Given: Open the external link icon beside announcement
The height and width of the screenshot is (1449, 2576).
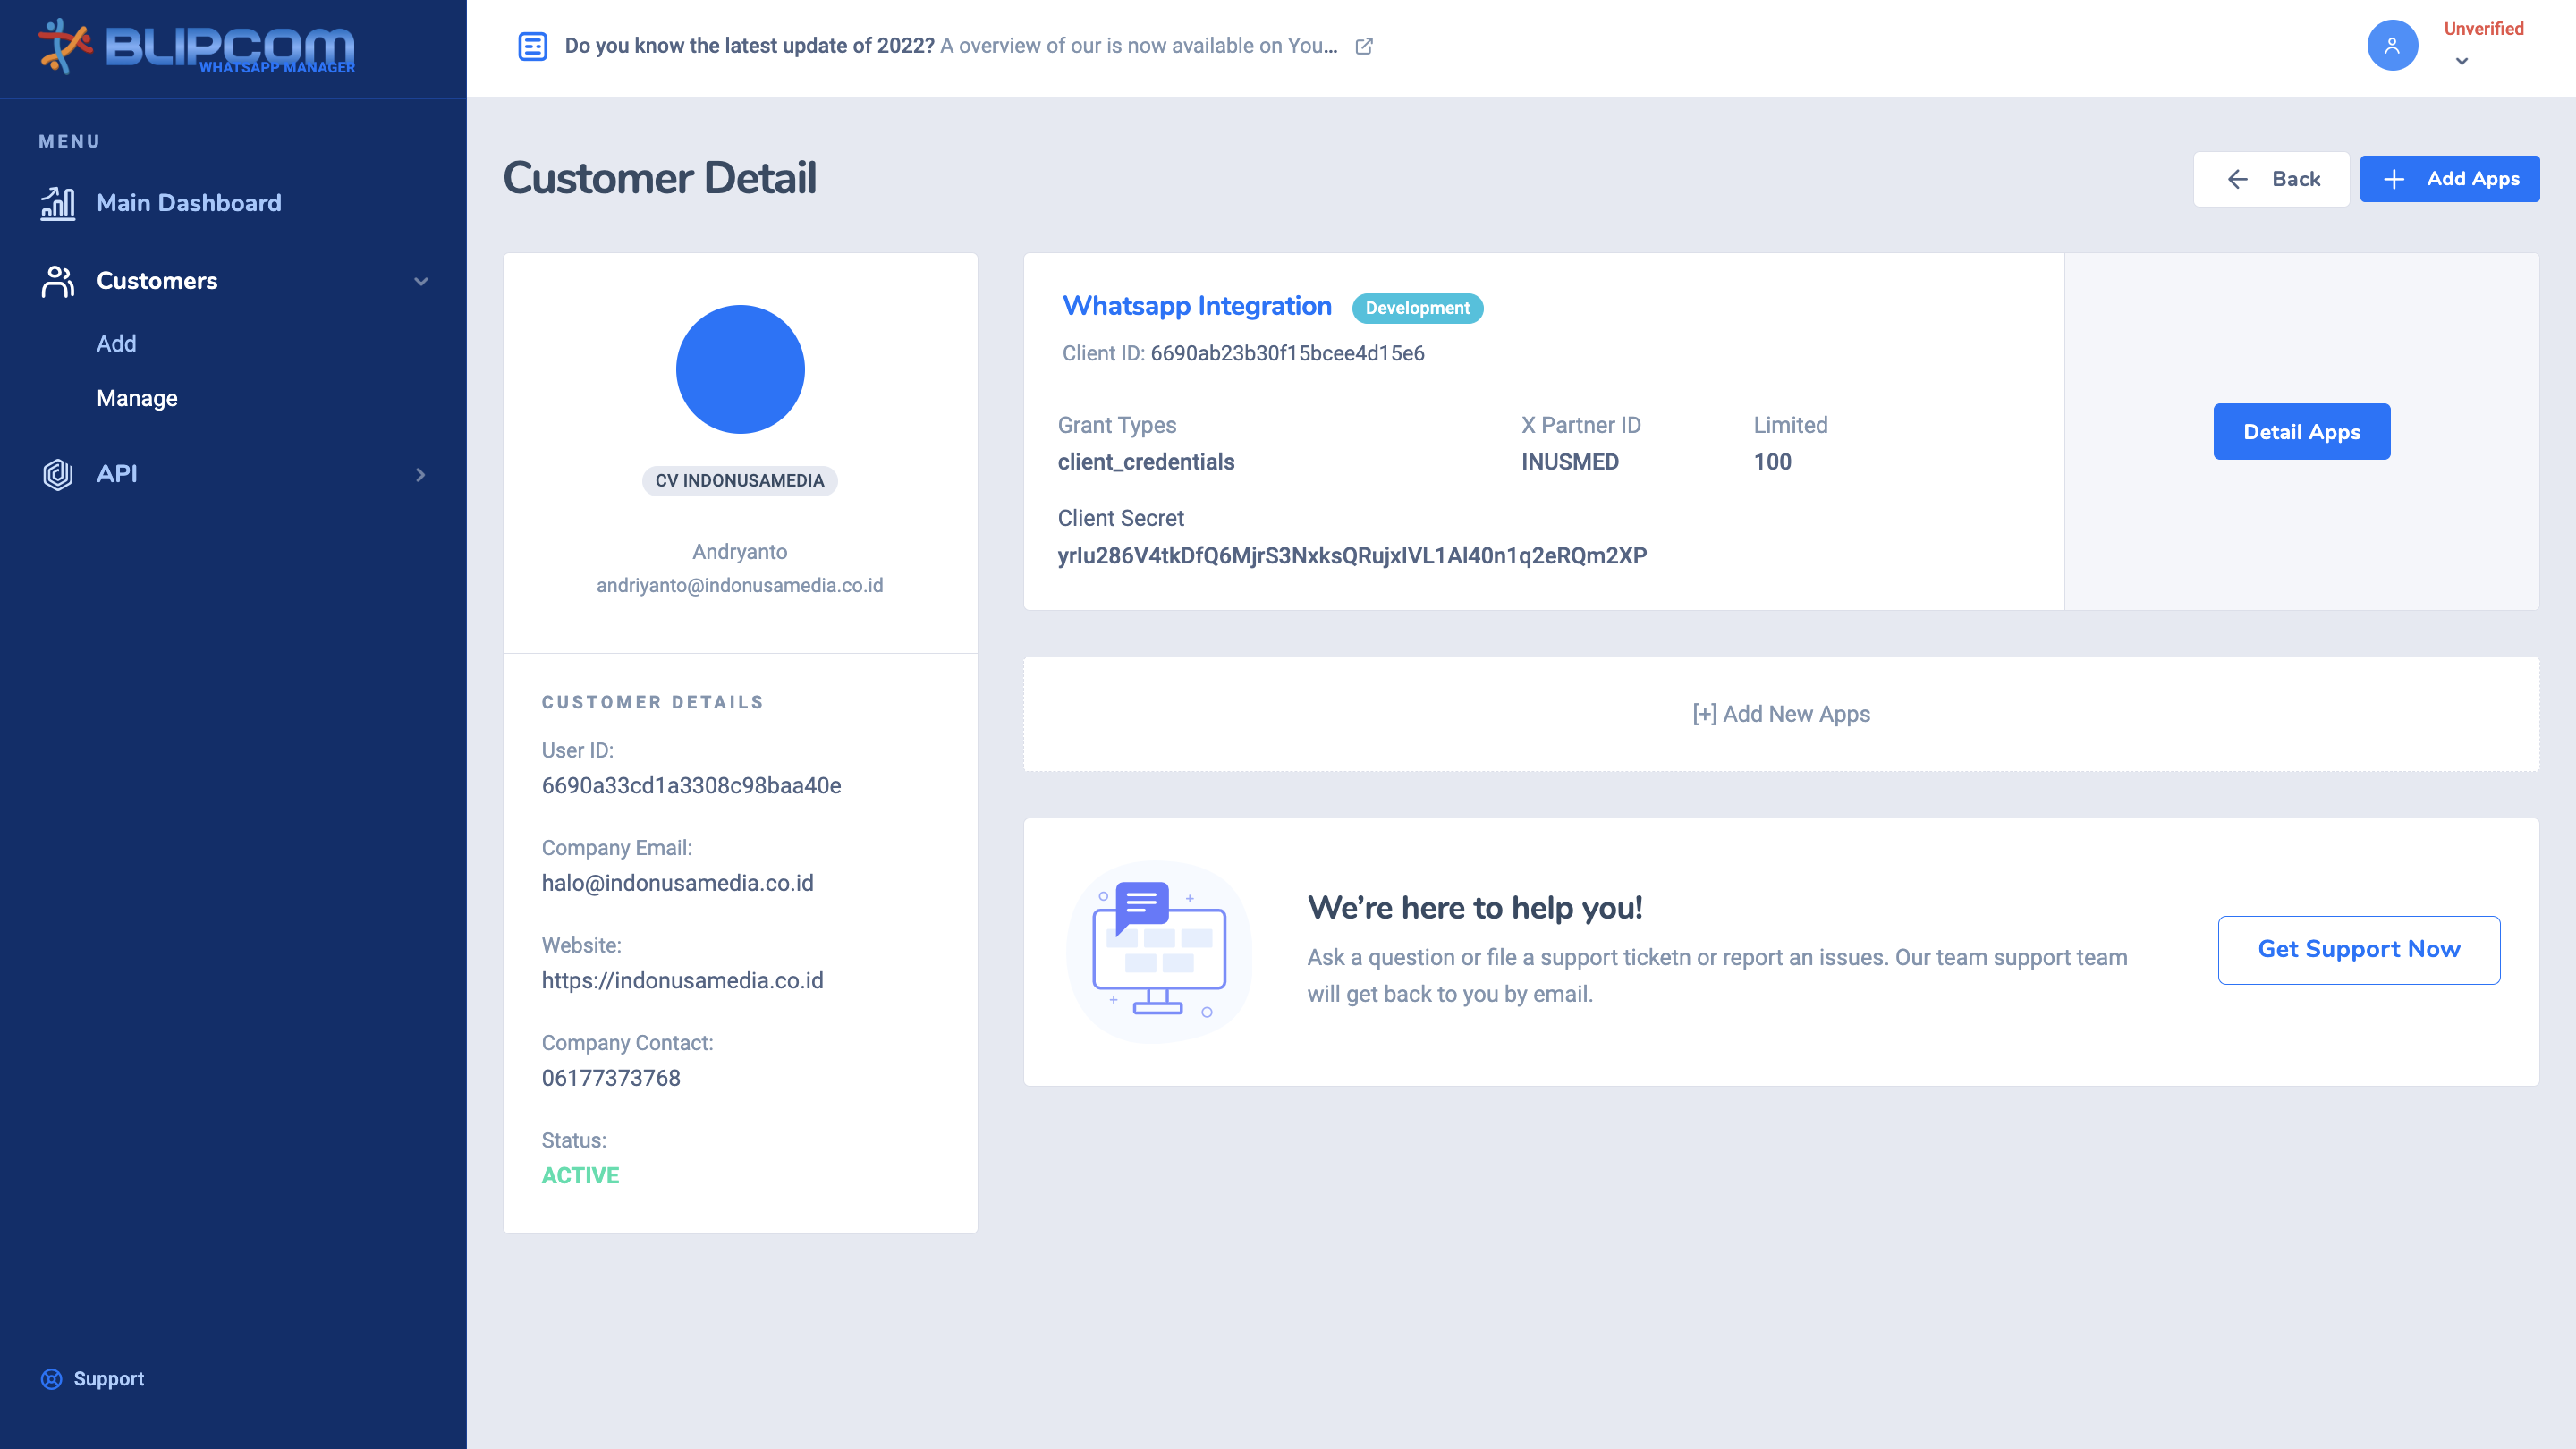Looking at the screenshot, I should tap(1364, 46).
